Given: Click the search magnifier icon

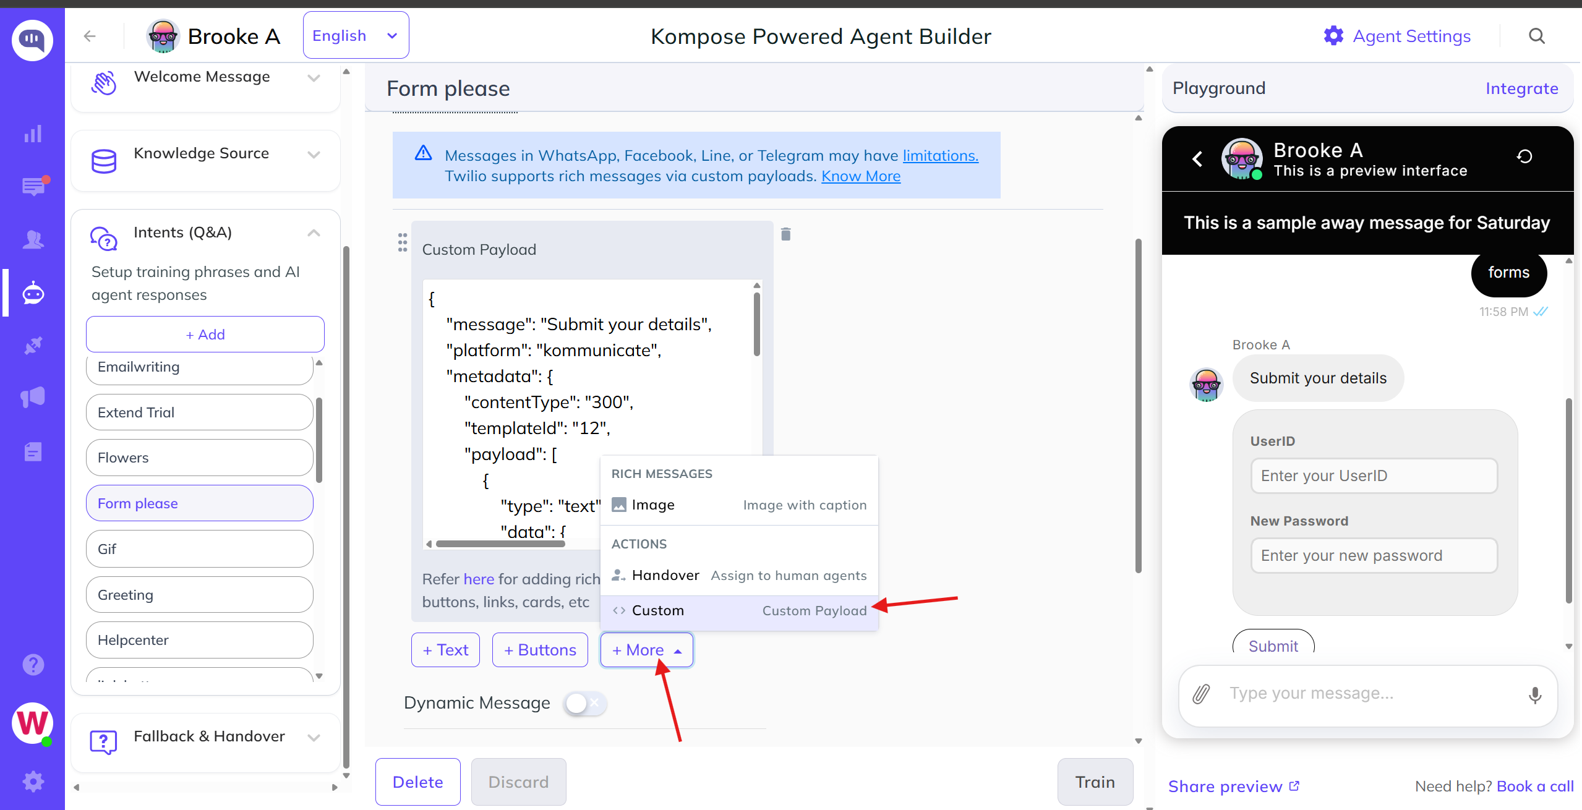Looking at the screenshot, I should (x=1536, y=36).
